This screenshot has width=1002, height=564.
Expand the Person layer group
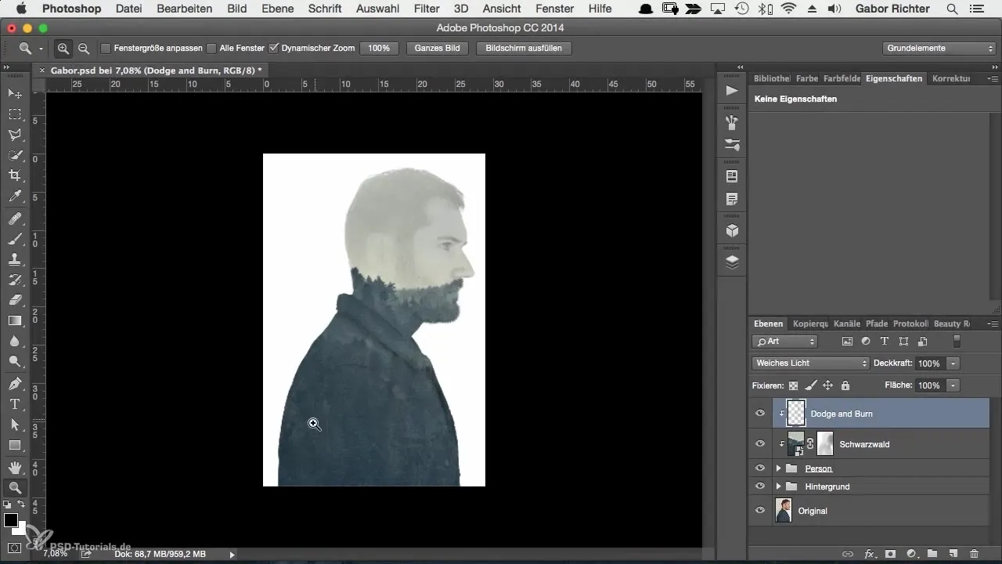(x=779, y=468)
